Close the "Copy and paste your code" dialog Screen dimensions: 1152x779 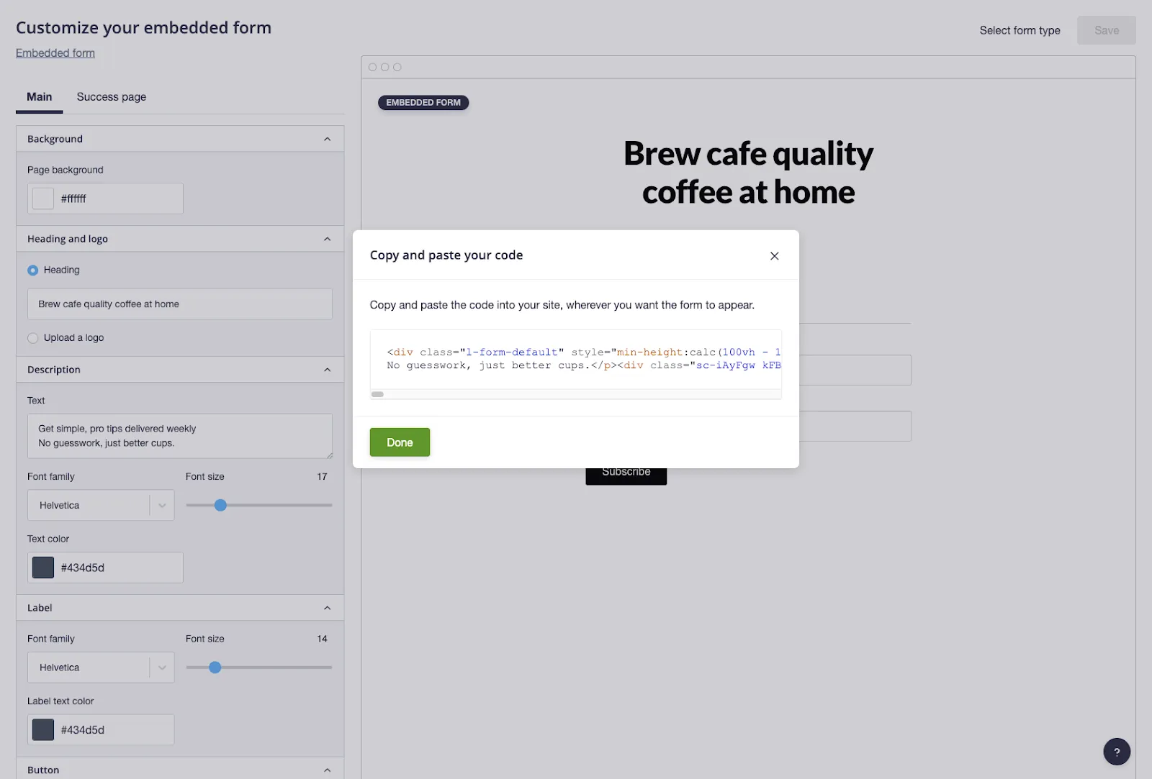775,255
